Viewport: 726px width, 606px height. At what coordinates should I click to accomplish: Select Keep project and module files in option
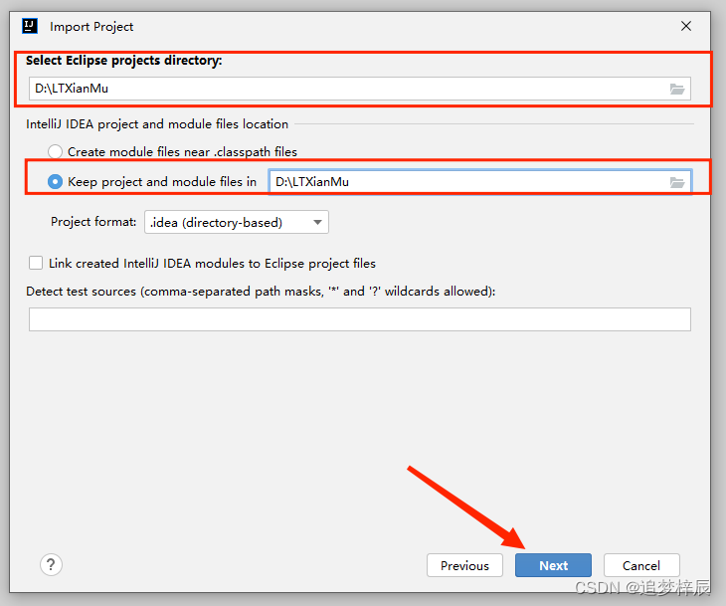(55, 182)
